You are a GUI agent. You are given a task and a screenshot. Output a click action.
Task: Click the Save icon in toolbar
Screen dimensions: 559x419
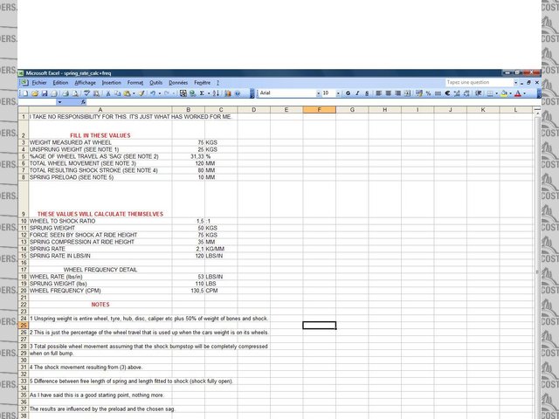(x=45, y=93)
